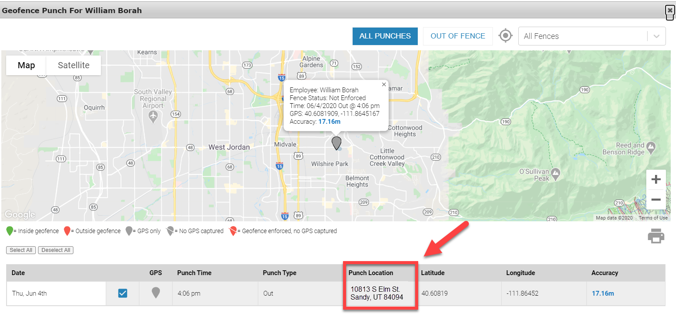The image size is (676, 321).
Task: Select the red Outside geofence legend marker
Action: point(66,230)
